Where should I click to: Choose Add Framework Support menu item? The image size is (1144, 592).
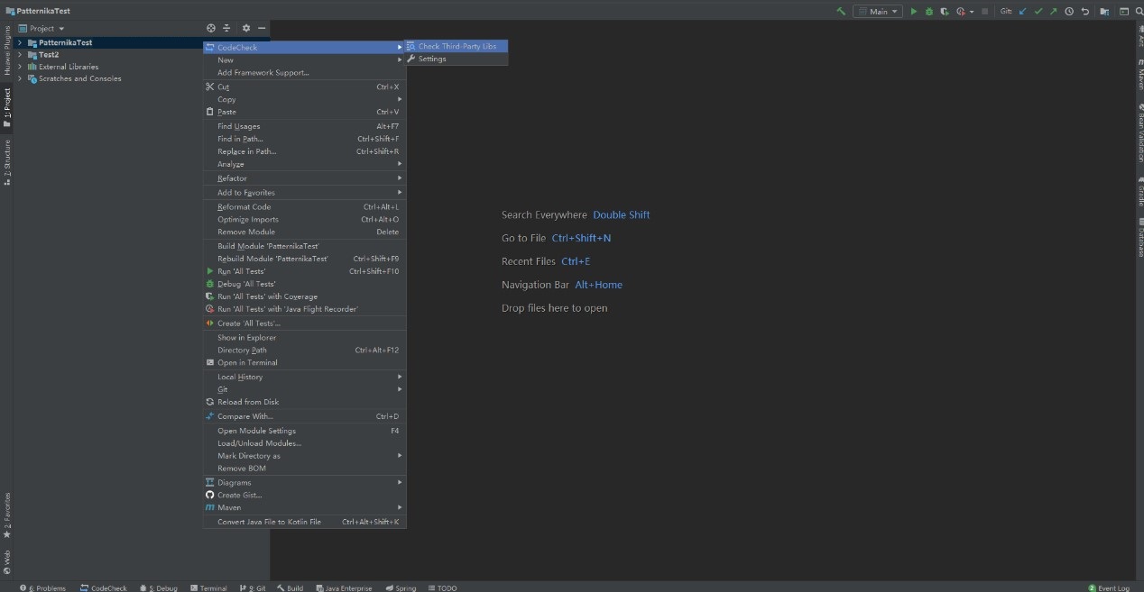pyautogui.click(x=305, y=73)
